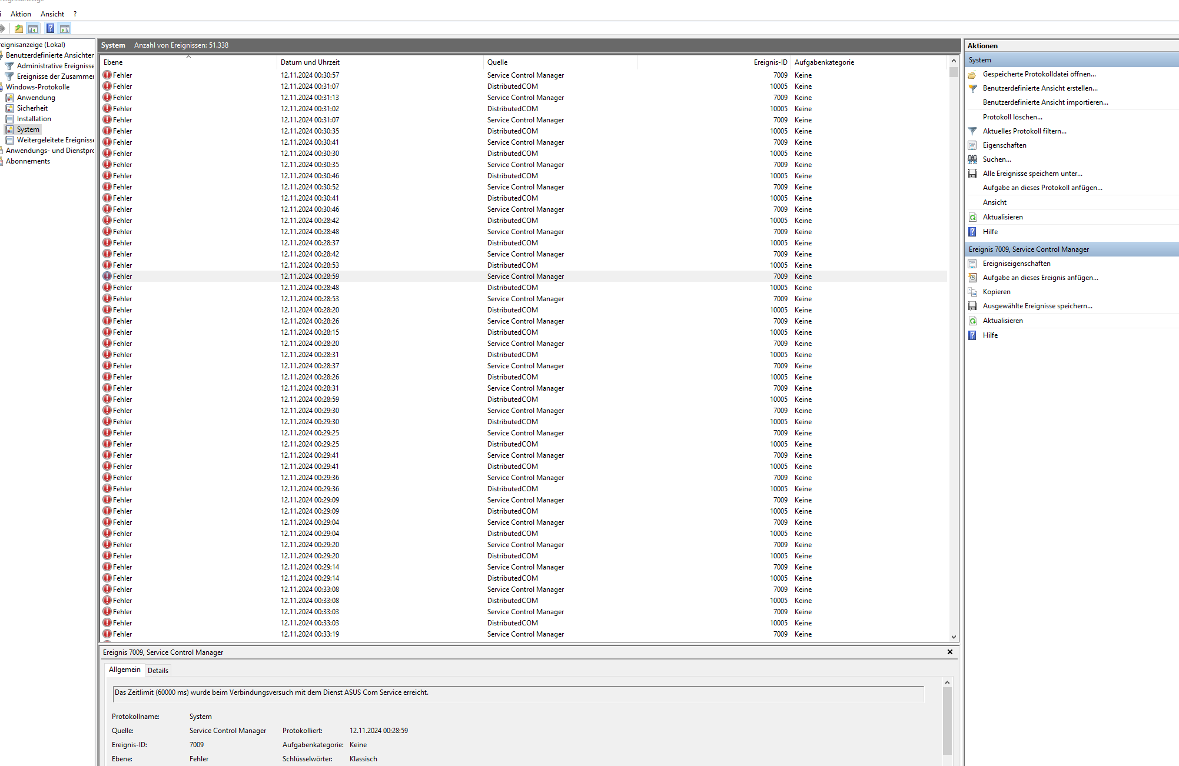Click the blue help toolbar icon
The width and height of the screenshot is (1179, 766).
pyautogui.click(x=51, y=28)
